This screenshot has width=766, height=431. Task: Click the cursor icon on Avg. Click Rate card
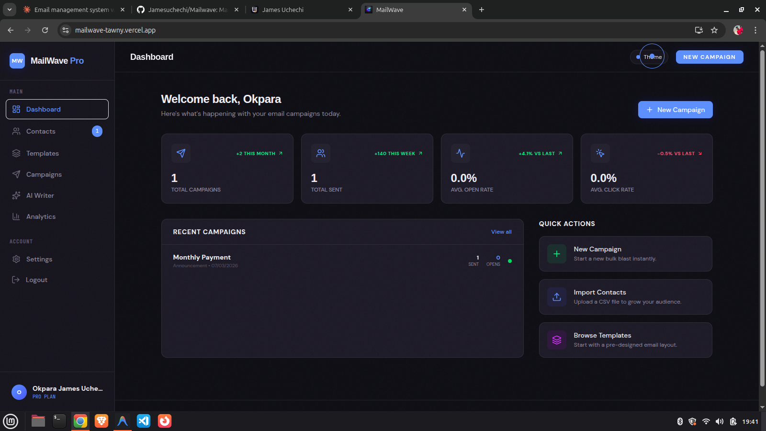600,153
